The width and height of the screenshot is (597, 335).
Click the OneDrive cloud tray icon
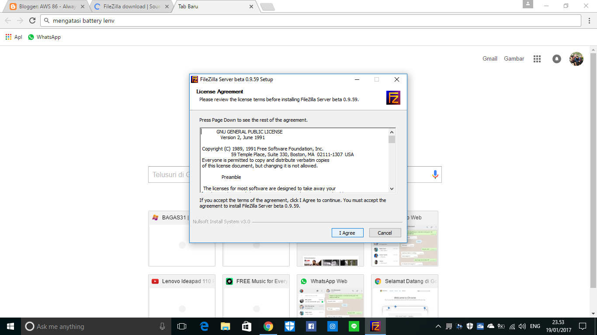tap(490, 326)
